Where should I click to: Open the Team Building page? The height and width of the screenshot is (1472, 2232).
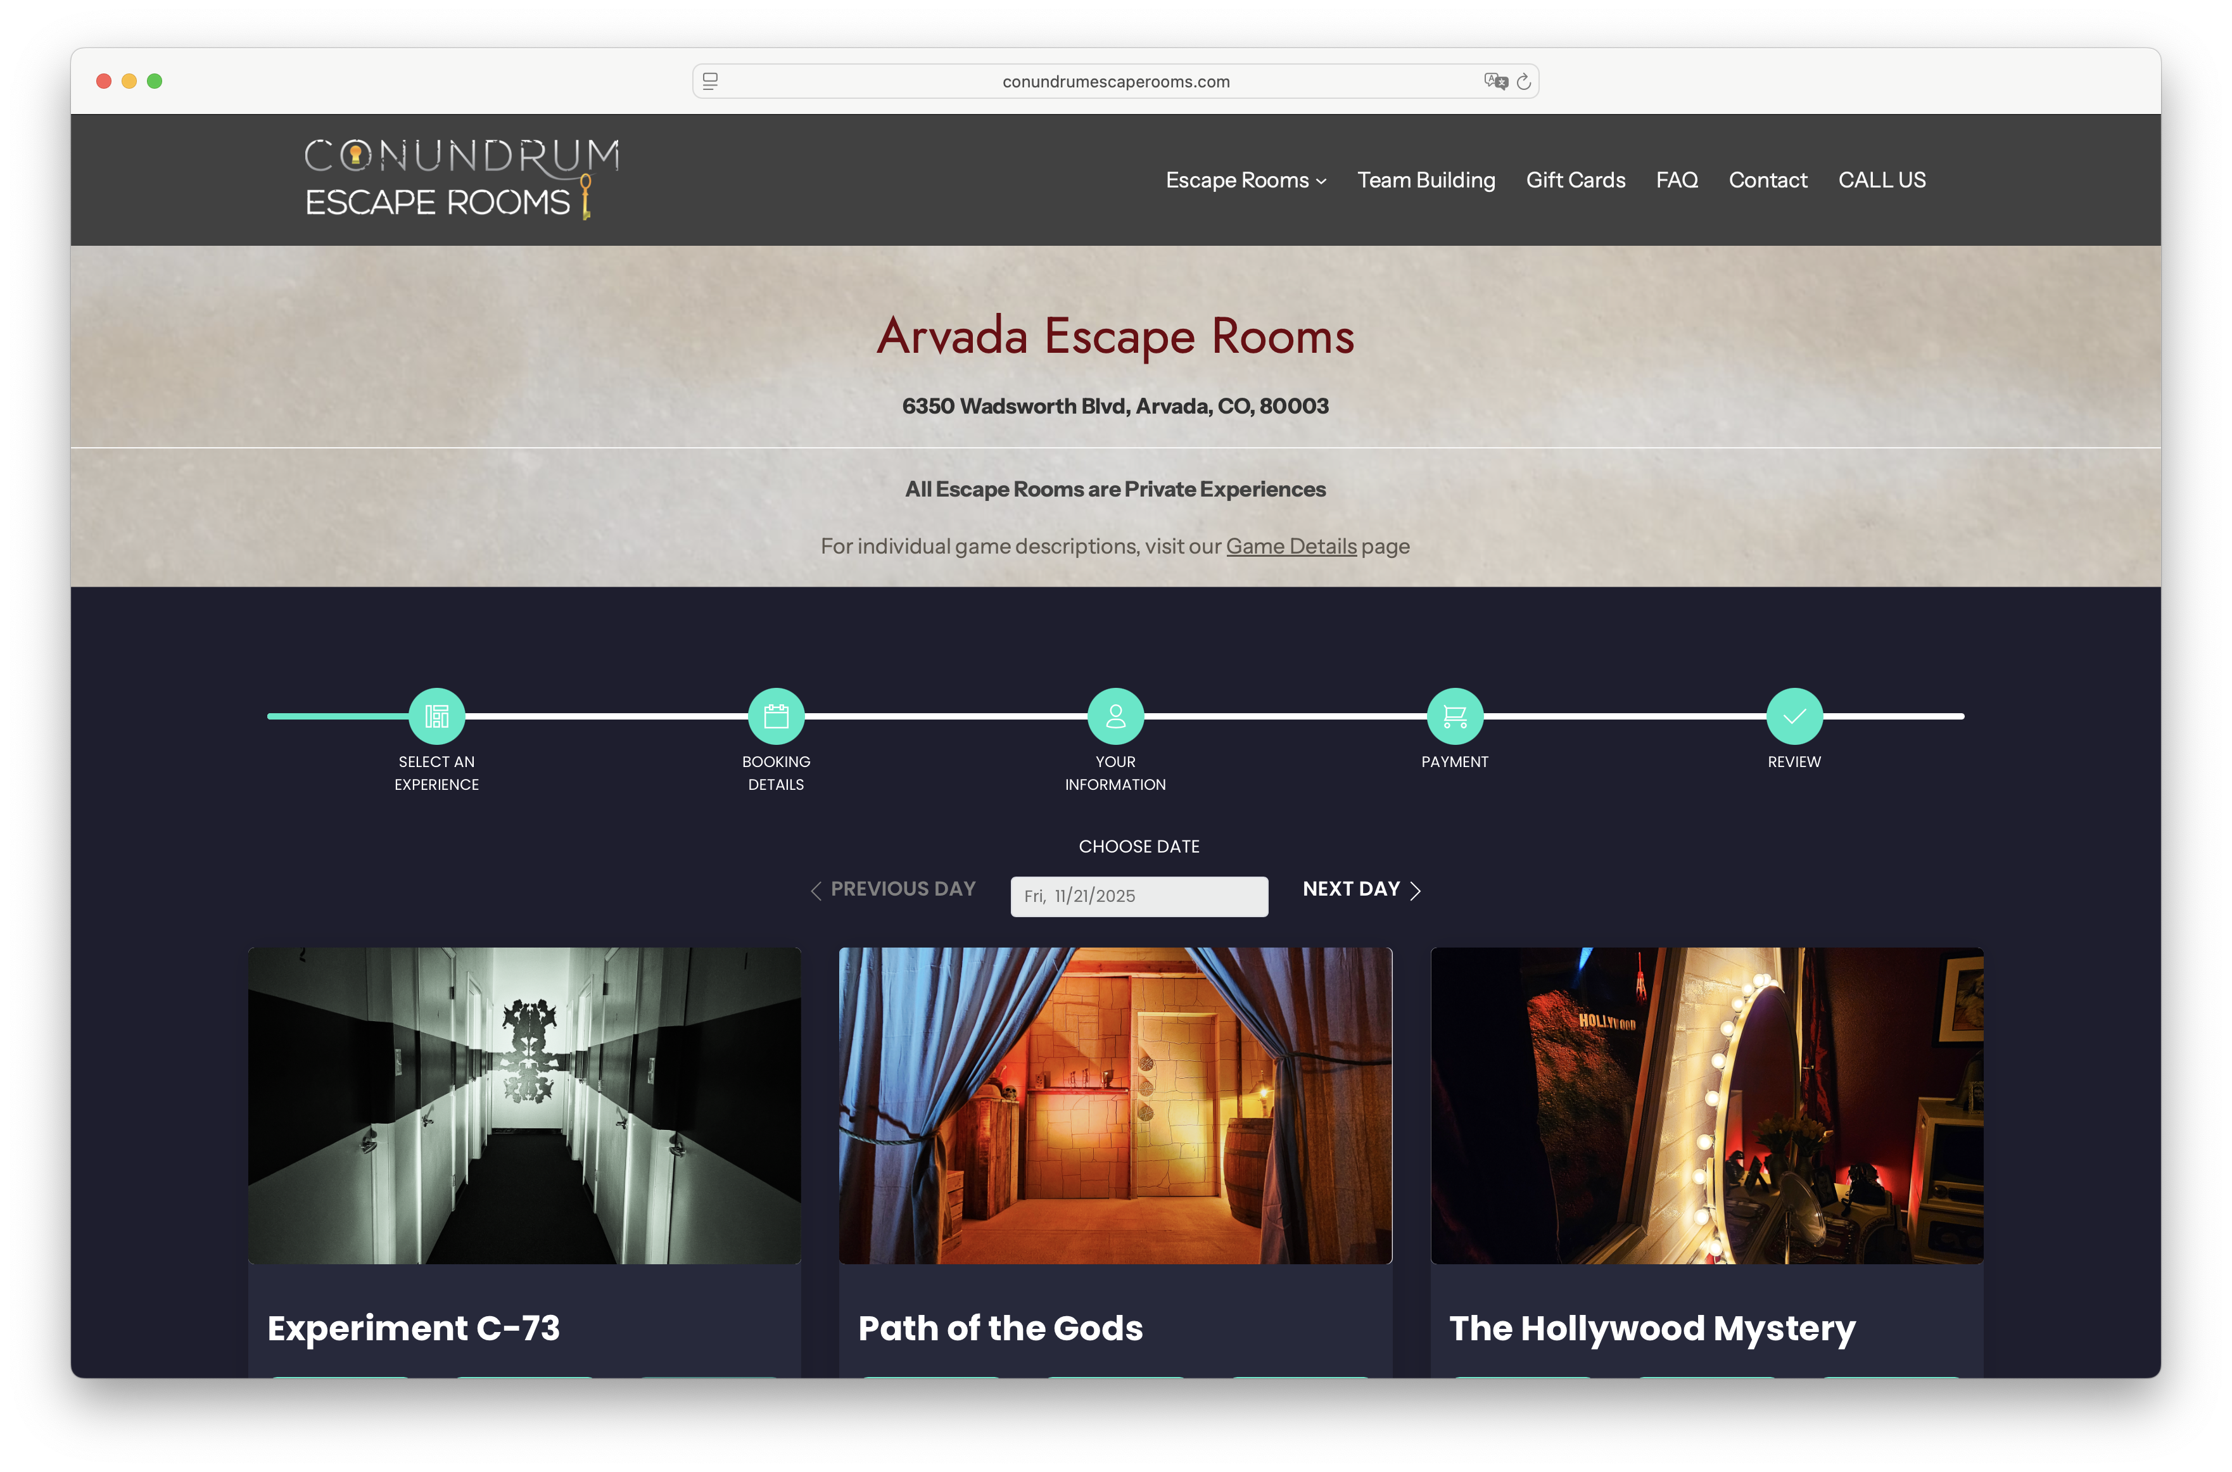coord(1426,179)
